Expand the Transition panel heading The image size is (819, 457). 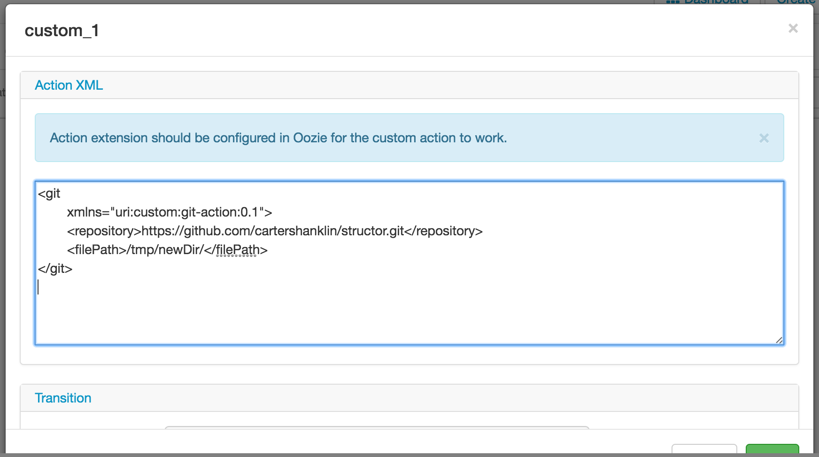point(63,398)
